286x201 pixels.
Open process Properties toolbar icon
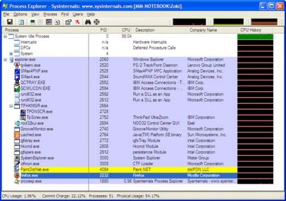(68, 22)
